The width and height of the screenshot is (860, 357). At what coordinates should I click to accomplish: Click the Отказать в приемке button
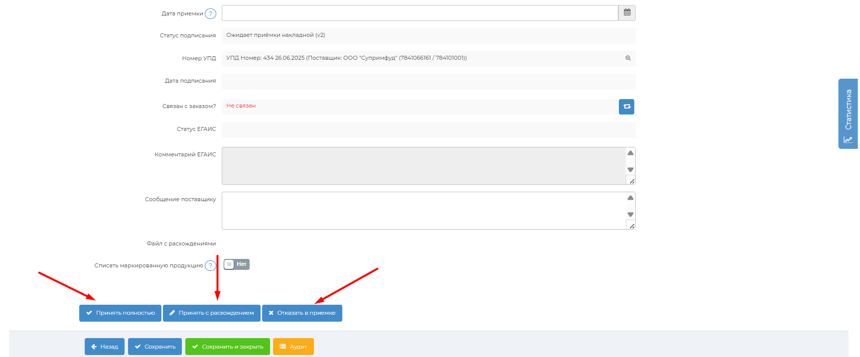(302, 313)
